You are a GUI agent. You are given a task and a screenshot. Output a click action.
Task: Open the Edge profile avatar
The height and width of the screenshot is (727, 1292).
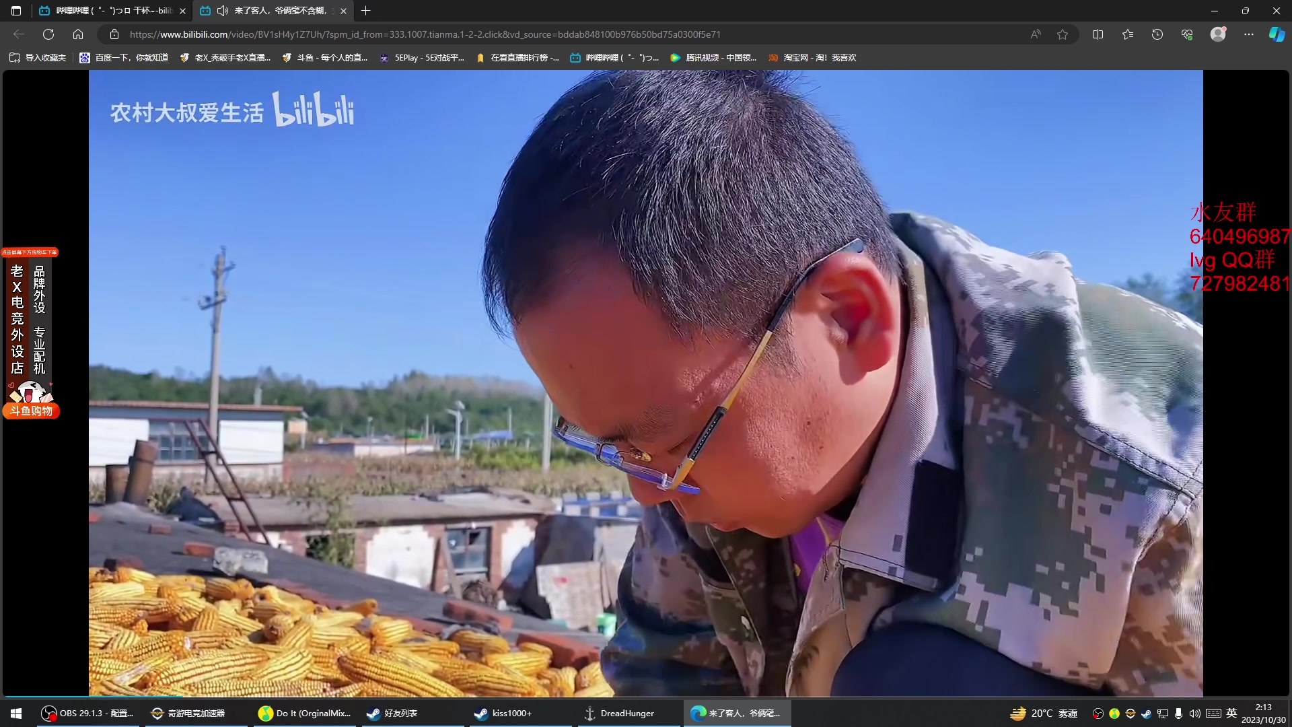coord(1219,34)
